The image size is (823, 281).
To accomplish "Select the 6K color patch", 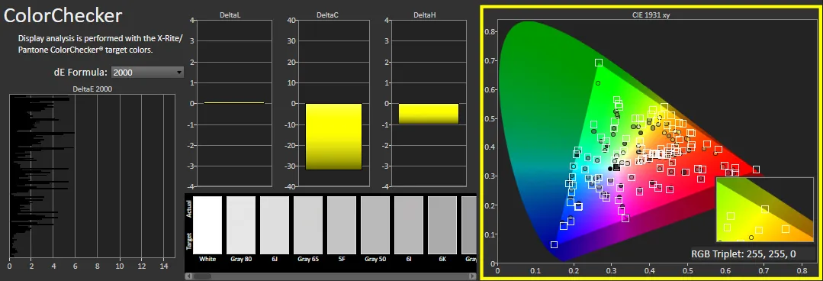I will click(x=442, y=225).
